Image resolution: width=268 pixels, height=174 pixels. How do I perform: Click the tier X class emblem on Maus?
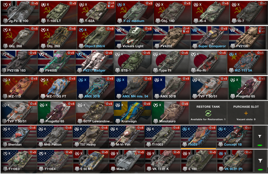tap(113, 153)
